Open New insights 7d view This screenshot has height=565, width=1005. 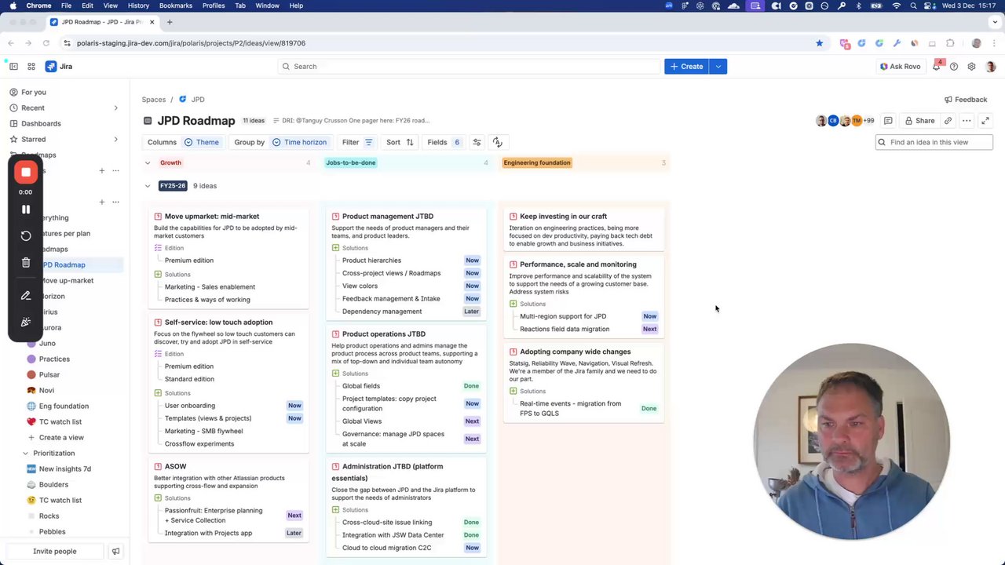point(65,468)
